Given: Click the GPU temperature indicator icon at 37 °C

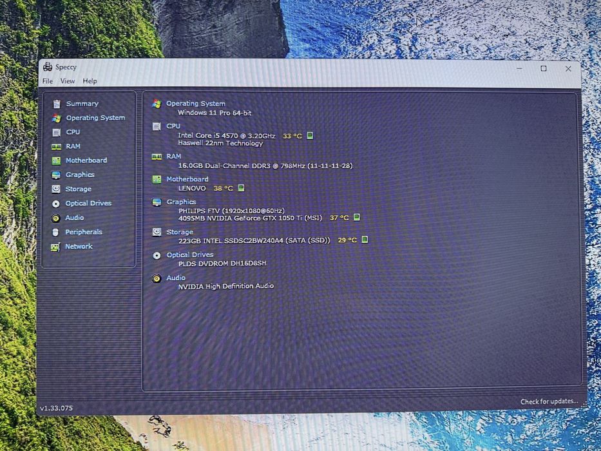Looking at the screenshot, I should 357,217.
